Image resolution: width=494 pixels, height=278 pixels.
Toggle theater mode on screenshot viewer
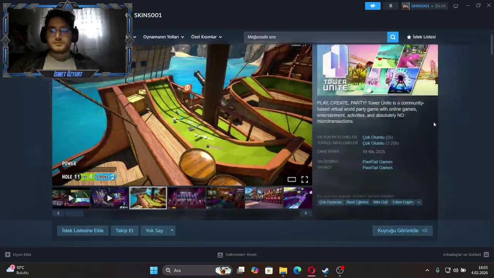point(292,180)
